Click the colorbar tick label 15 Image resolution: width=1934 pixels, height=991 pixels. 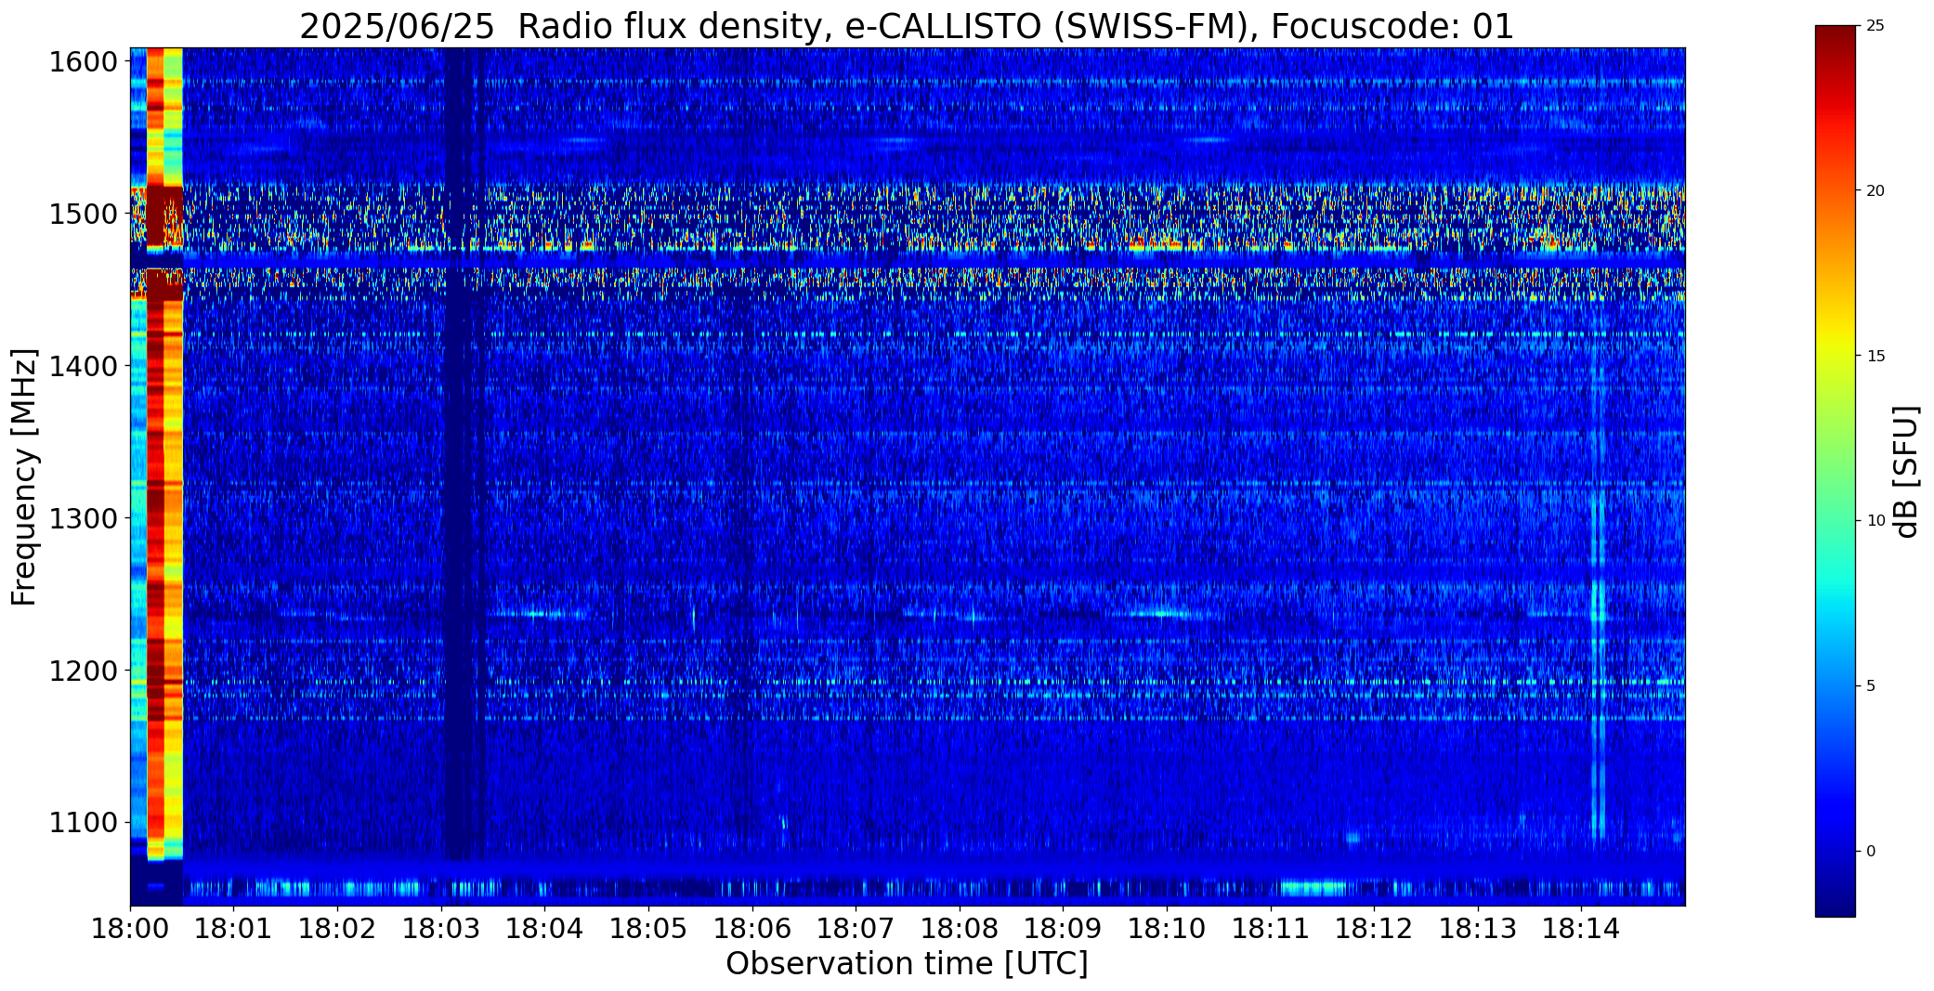click(1875, 357)
